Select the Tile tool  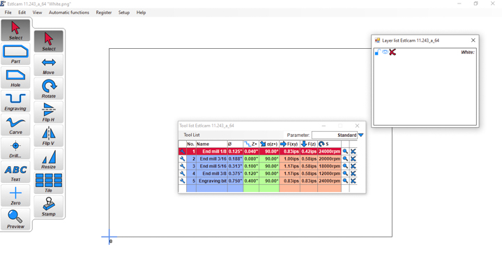click(x=49, y=183)
